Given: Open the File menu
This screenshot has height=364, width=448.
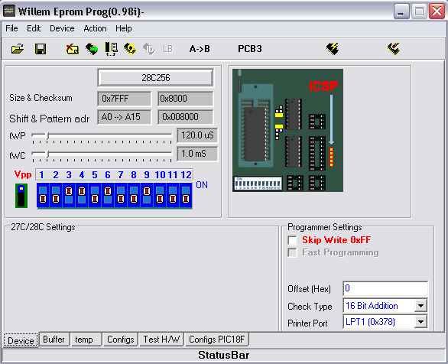Looking at the screenshot, I should [x=11, y=28].
